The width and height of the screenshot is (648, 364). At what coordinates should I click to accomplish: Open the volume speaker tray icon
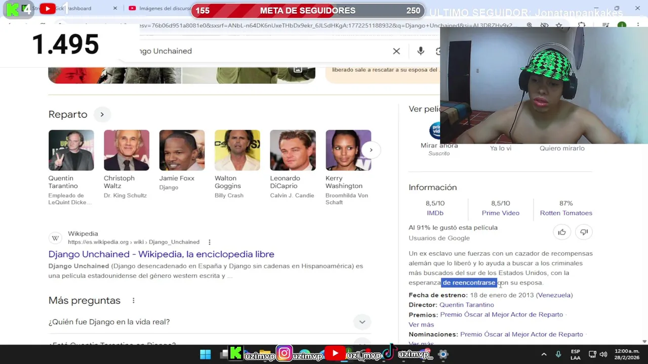tap(603, 354)
